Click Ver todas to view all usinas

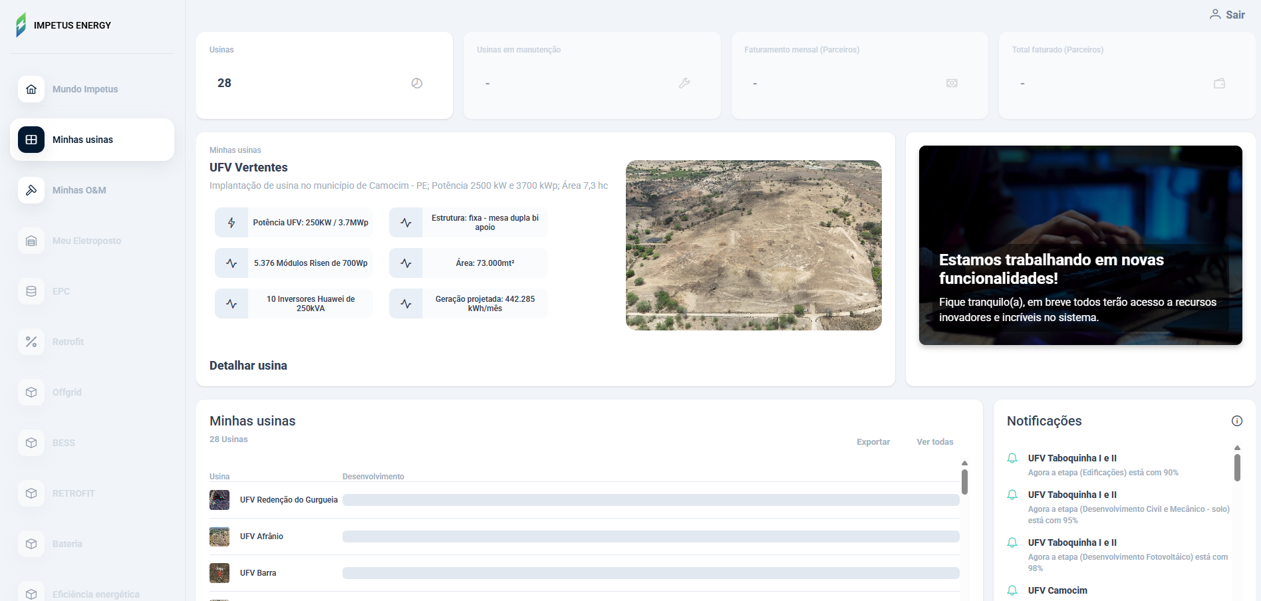click(934, 441)
